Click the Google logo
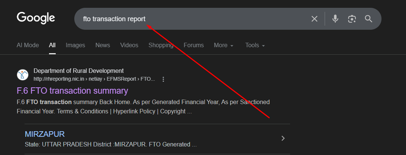Image resolution: width=406 pixels, height=155 pixels. pyautogui.click(x=36, y=18)
